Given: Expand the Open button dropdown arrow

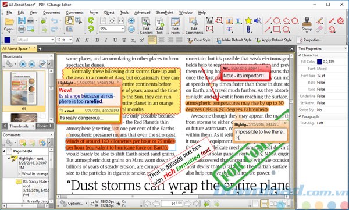Looking at the screenshot, I should pyautogui.click(x=9, y=33).
